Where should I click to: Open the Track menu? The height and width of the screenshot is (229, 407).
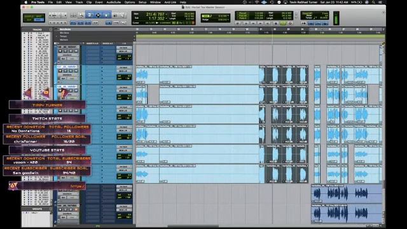pyautogui.click(x=79, y=2)
